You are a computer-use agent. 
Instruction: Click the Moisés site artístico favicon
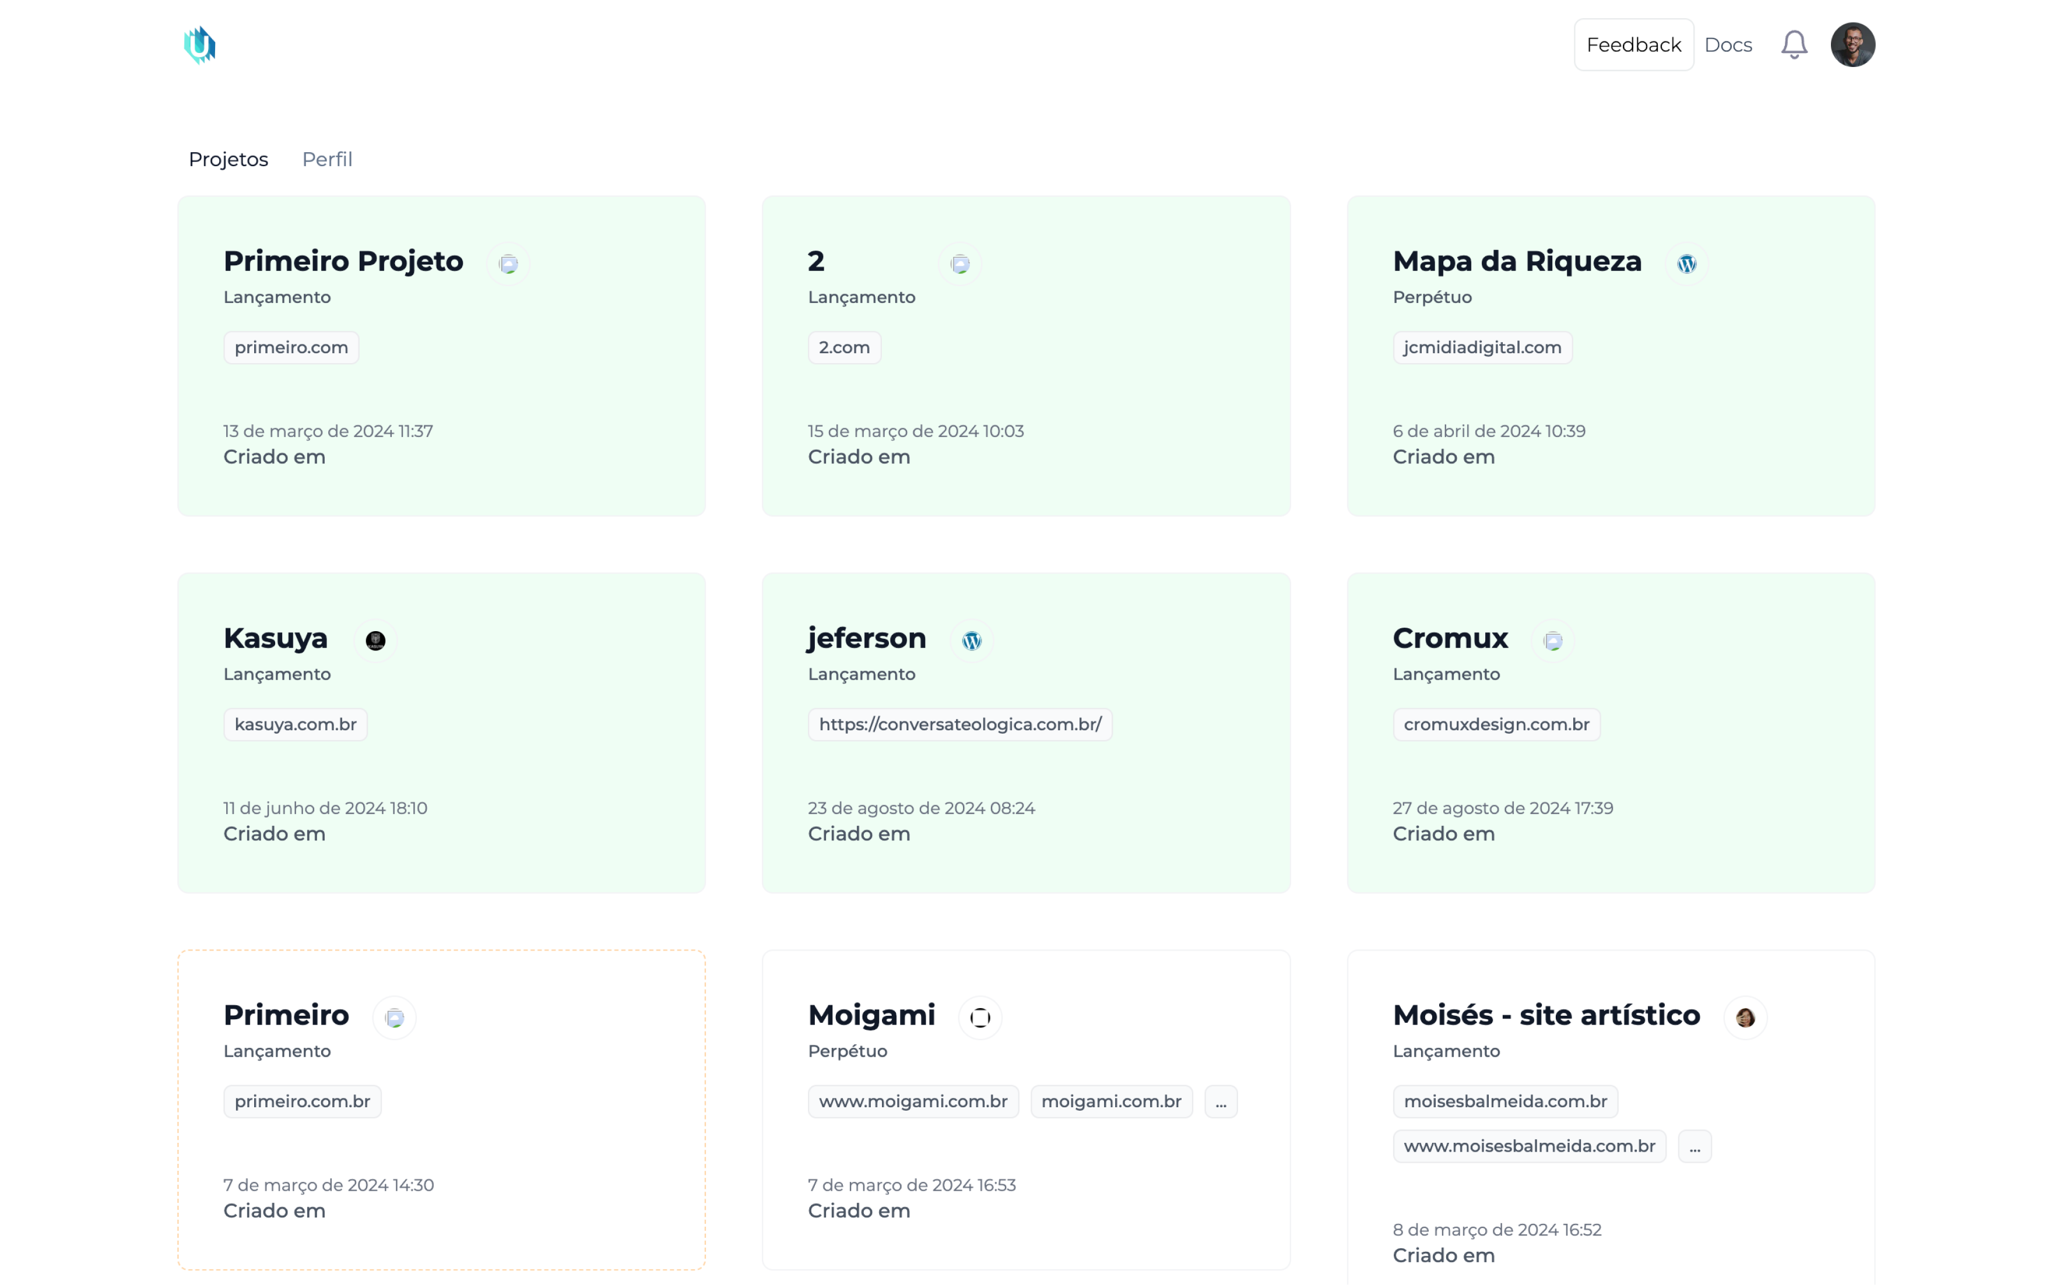coord(1745,1018)
